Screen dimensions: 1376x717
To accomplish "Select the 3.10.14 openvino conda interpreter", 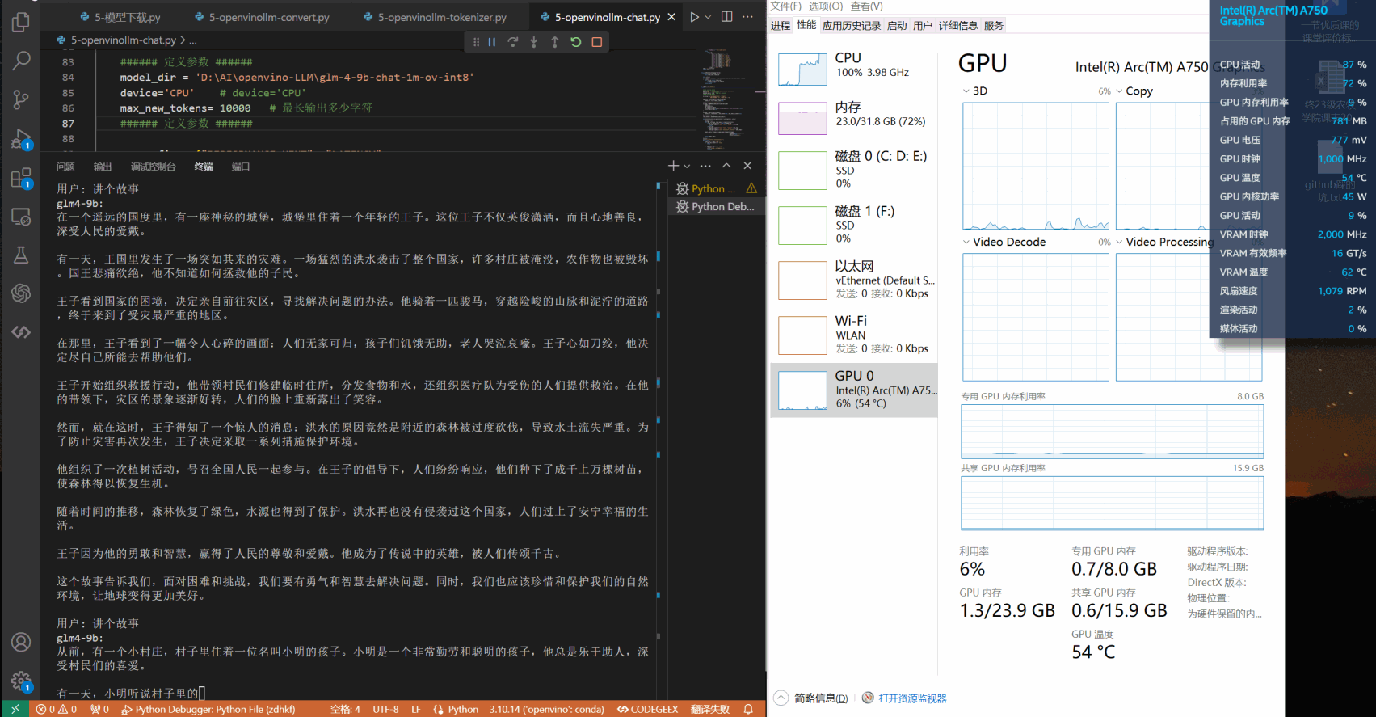I will pyautogui.click(x=546, y=709).
